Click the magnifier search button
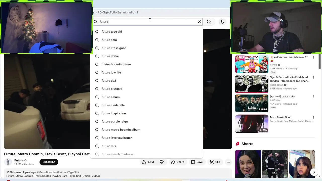 click(209, 22)
